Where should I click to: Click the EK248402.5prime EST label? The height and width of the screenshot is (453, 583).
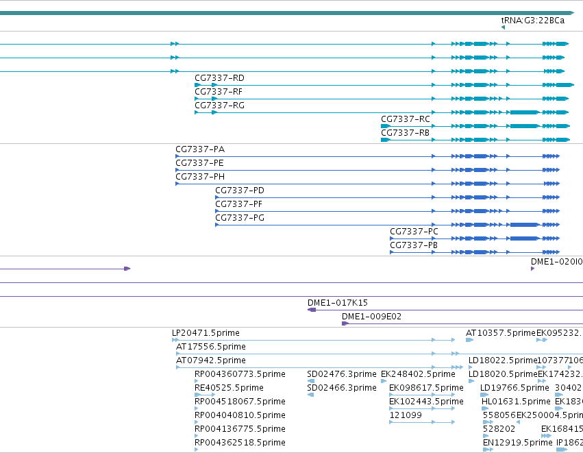418,374
